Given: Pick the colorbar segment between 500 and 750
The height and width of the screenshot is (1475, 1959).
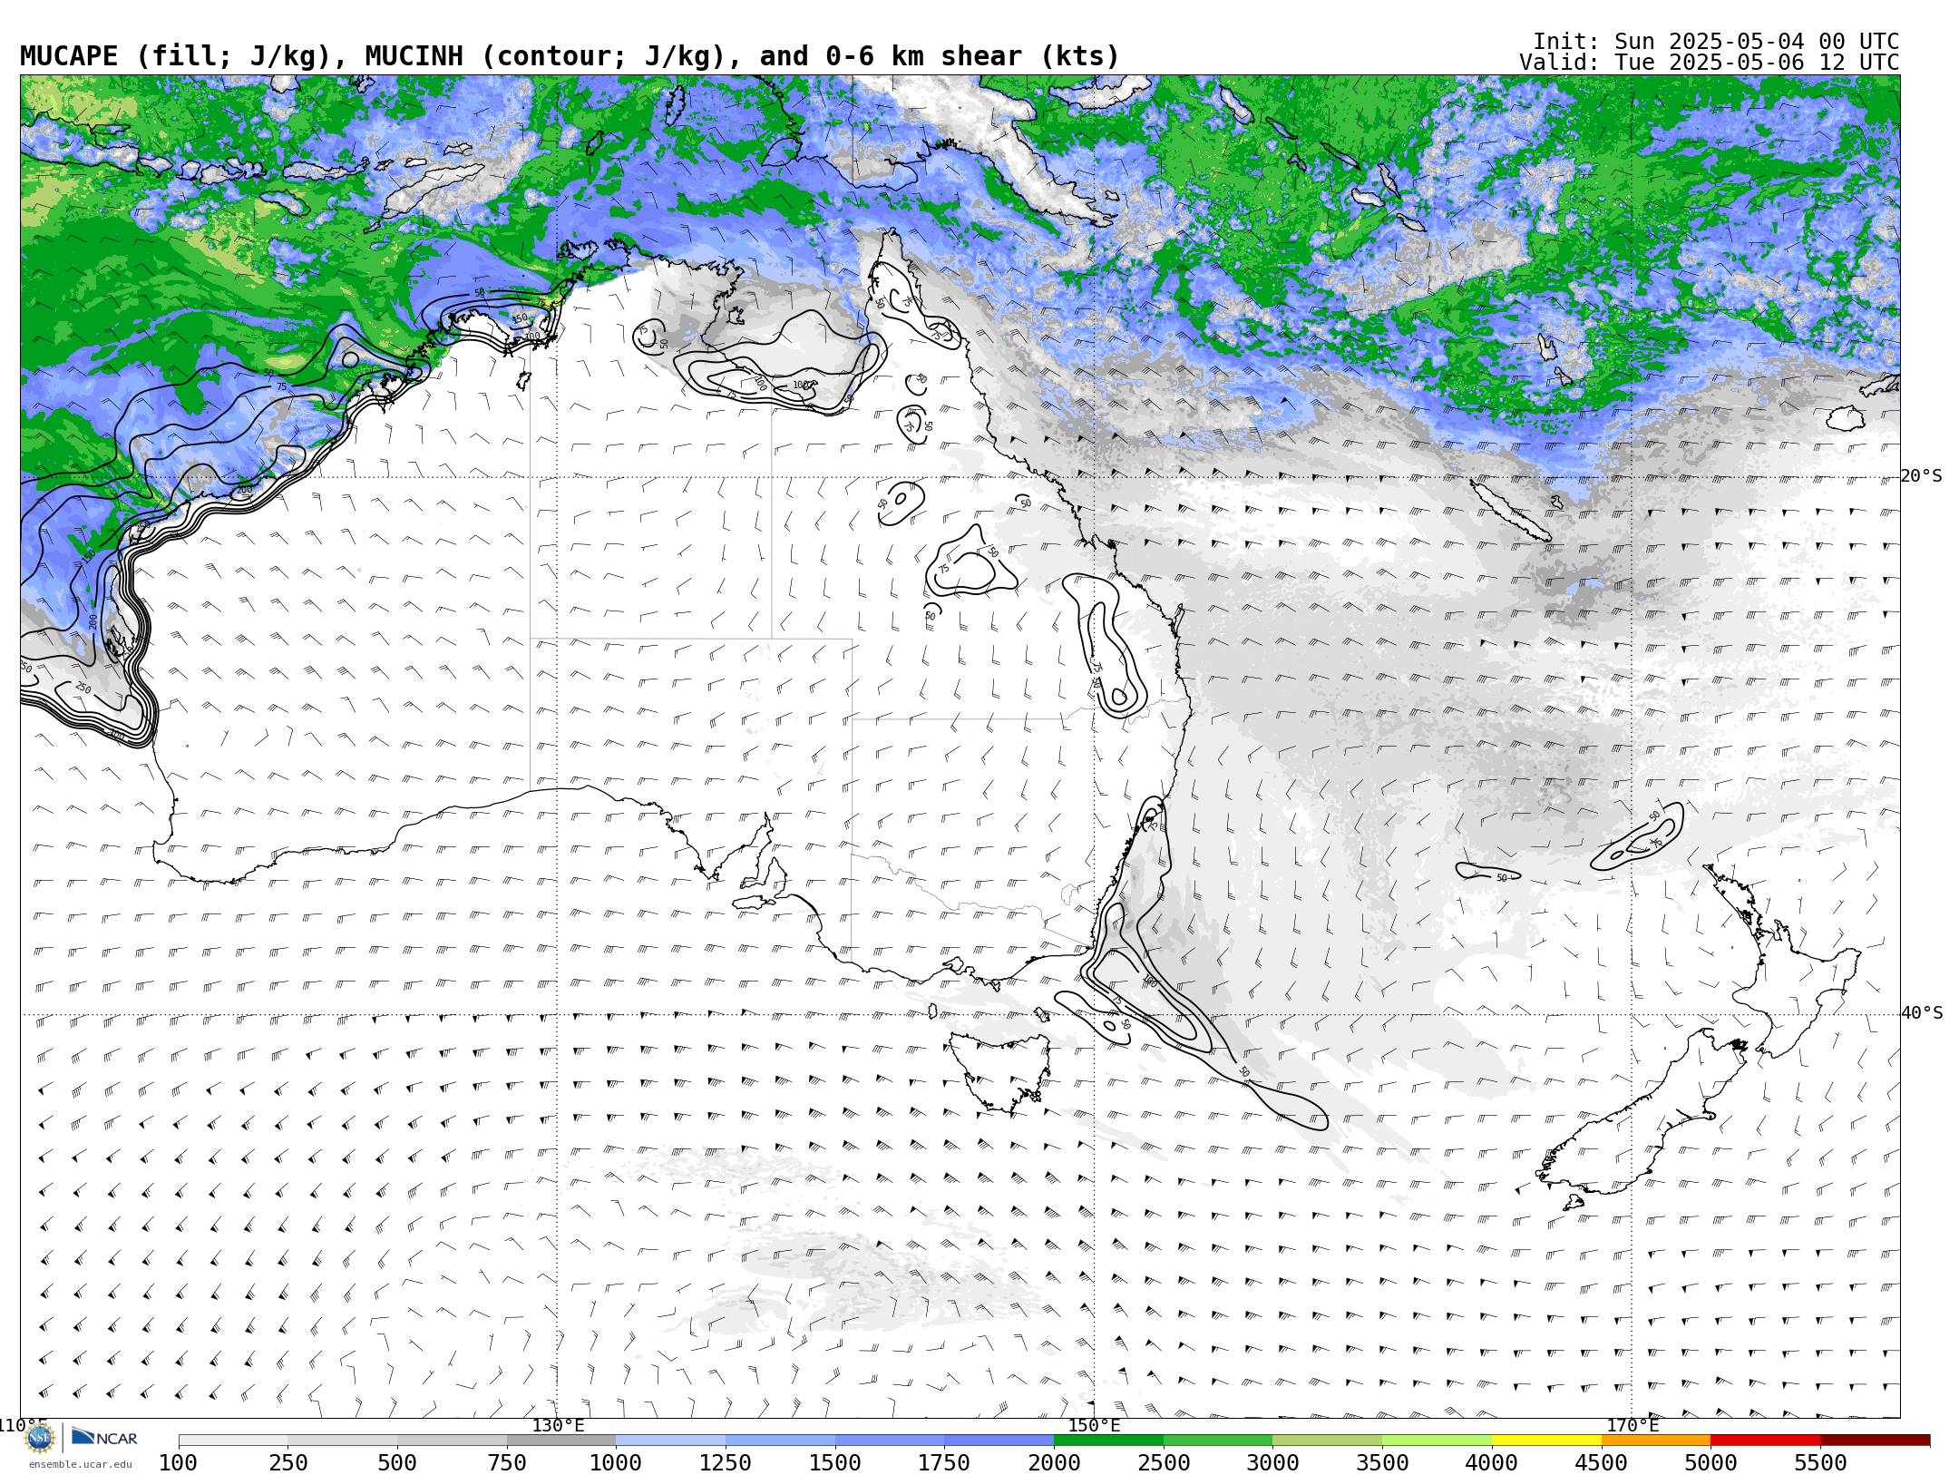Looking at the screenshot, I should [x=452, y=1441].
